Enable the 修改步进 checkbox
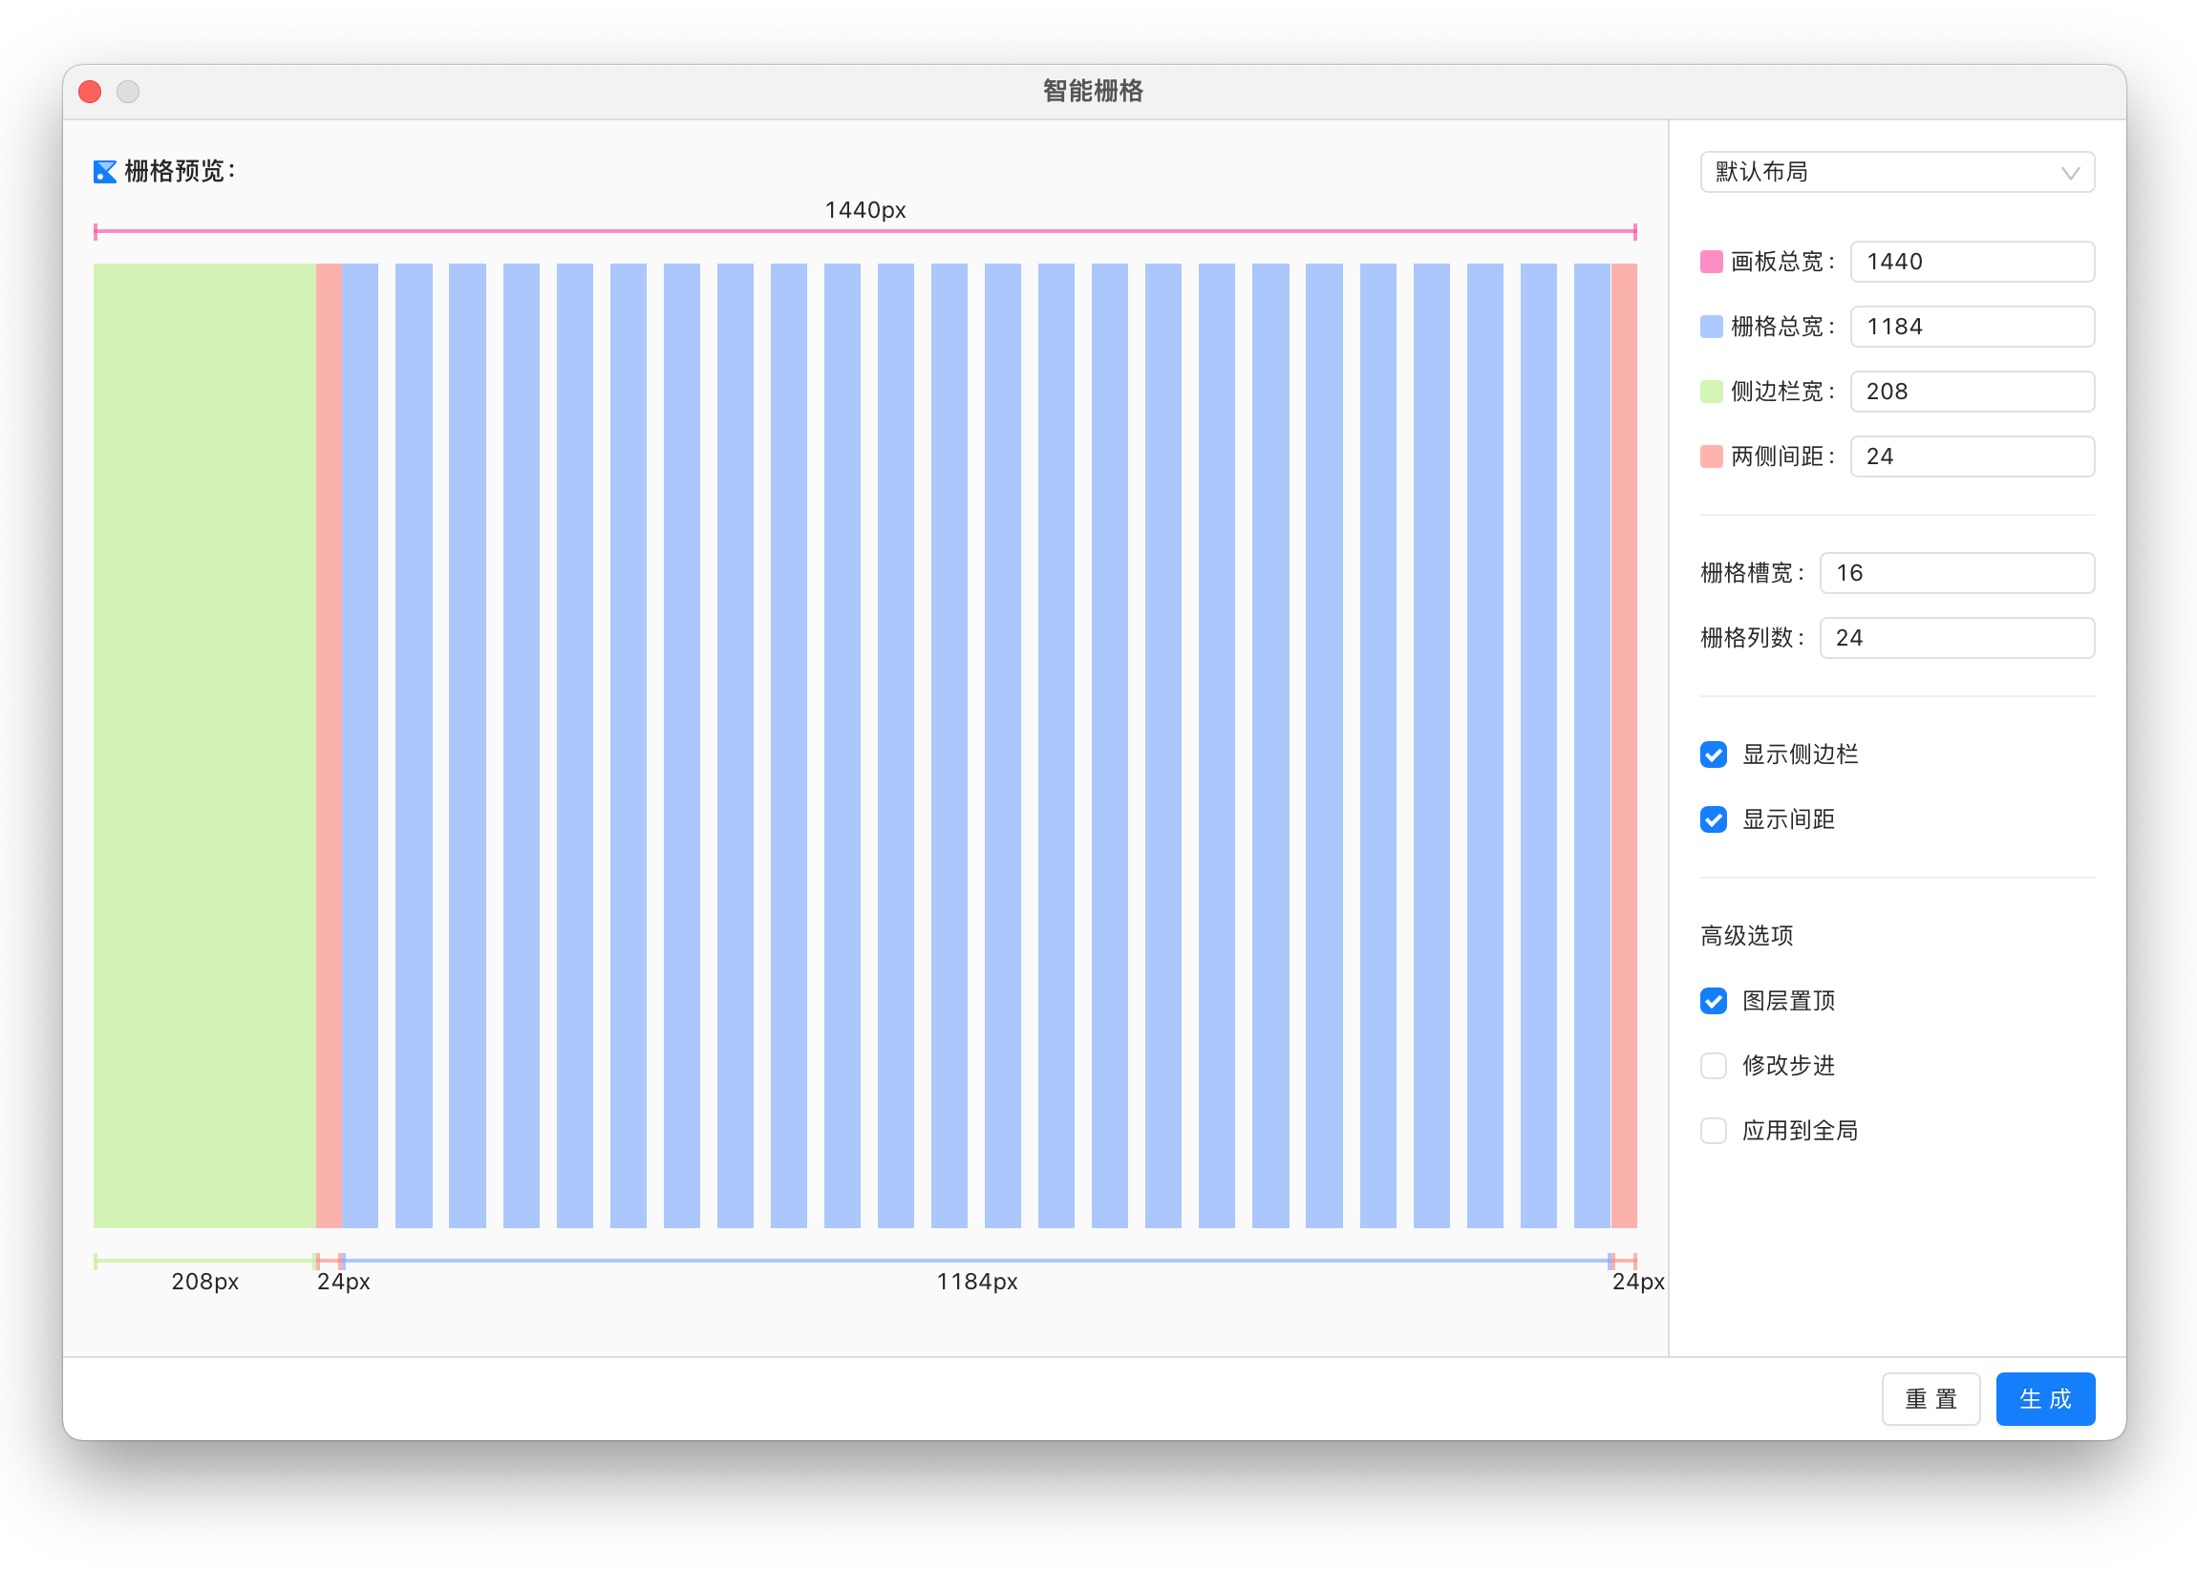 [1713, 1065]
